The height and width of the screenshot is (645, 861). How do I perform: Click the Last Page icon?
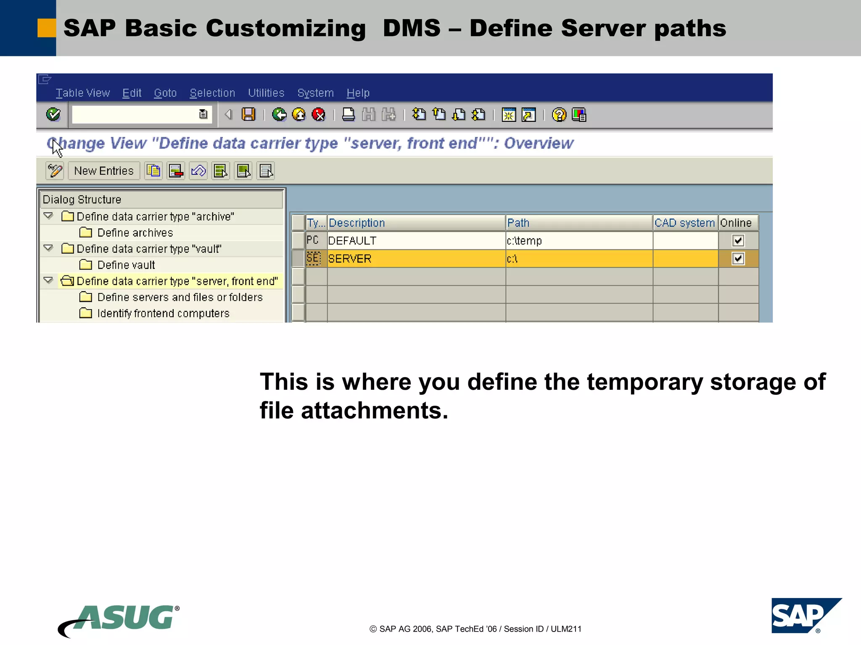[479, 114]
